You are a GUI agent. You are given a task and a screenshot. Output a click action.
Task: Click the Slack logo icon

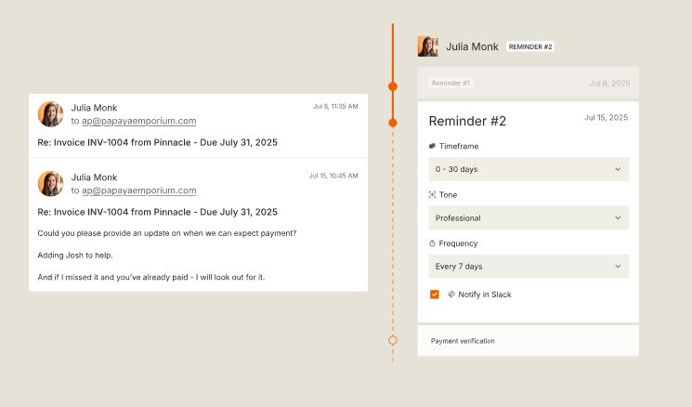tap(451, 295)
